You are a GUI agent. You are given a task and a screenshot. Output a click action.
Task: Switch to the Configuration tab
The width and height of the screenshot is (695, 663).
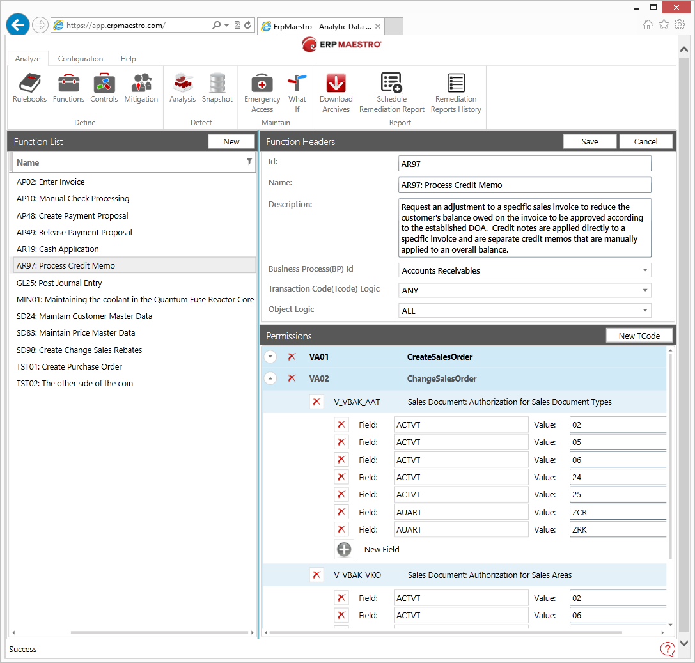(x=81, y=59)
